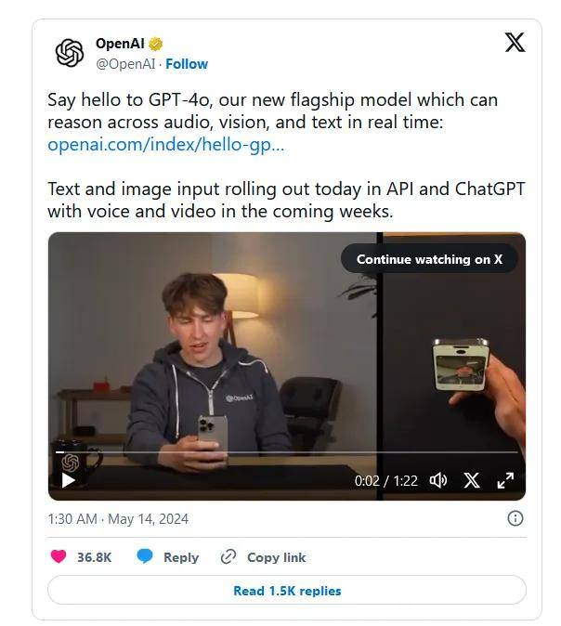Viewport: 561px width, 626px height.
Task: Click the blue reply speech bubble icon
Action: pos(145,556)
